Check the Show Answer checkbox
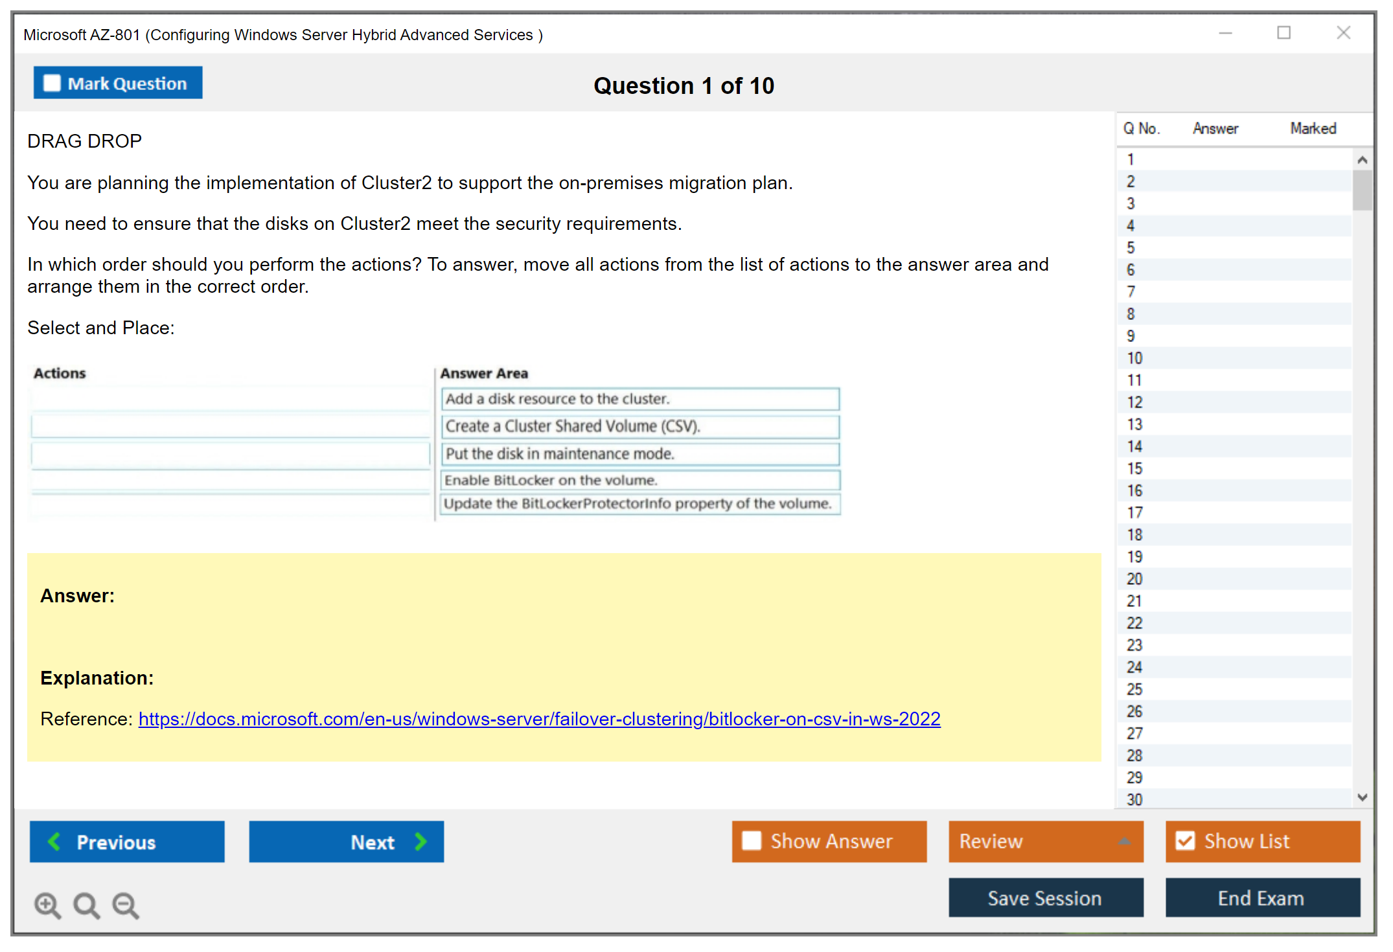This screenshot has height=952, width=1393. point(752,841)
